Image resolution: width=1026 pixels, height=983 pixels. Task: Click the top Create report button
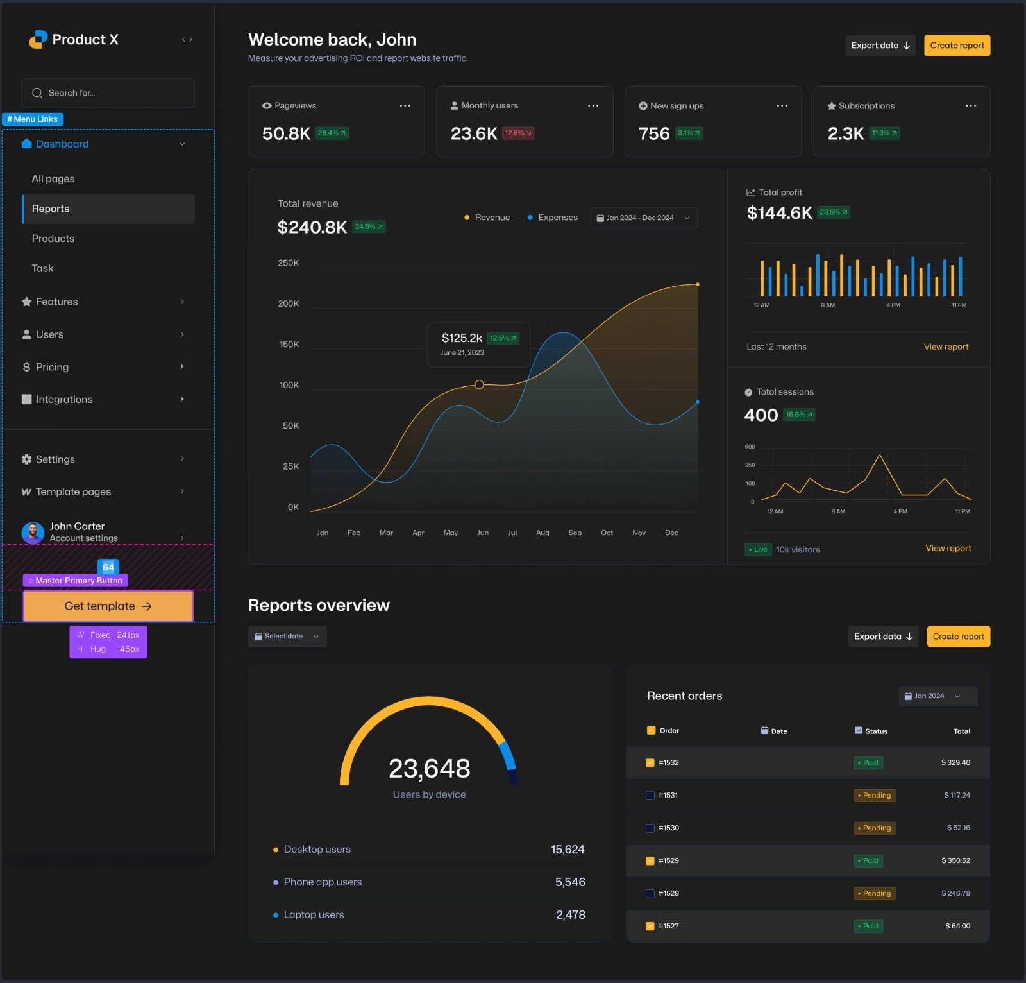[x=957, y=46]
